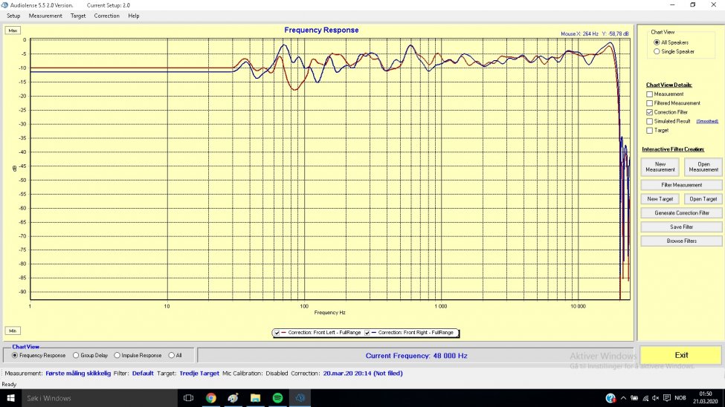Open the Target menu
Viewport: 725px width, 407px height.
pyautogui.click(x=78, y=16)
